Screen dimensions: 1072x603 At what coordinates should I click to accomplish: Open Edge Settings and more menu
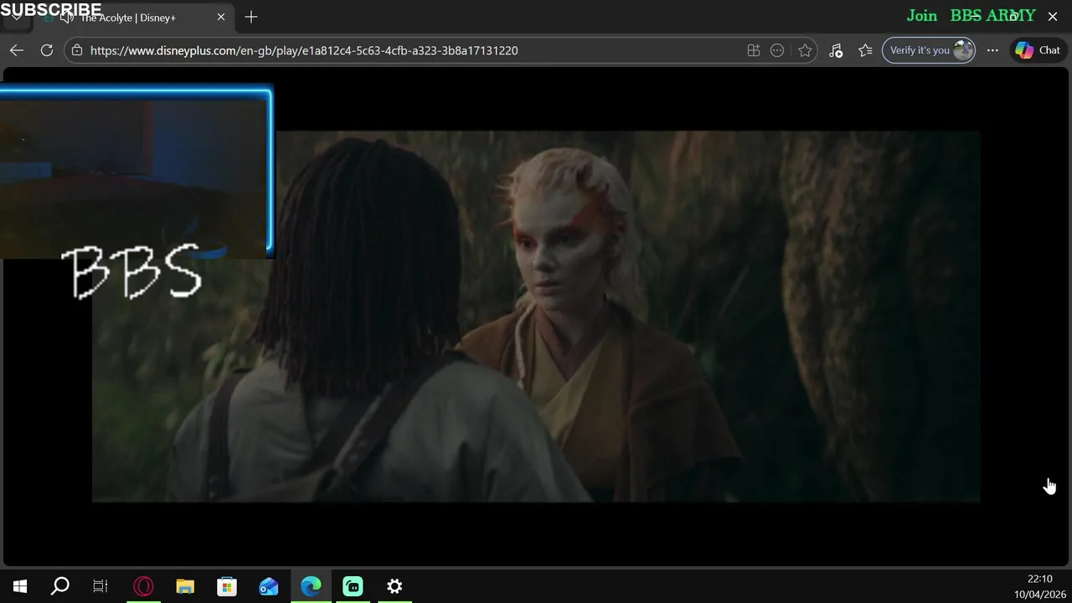tap(992, 50)
